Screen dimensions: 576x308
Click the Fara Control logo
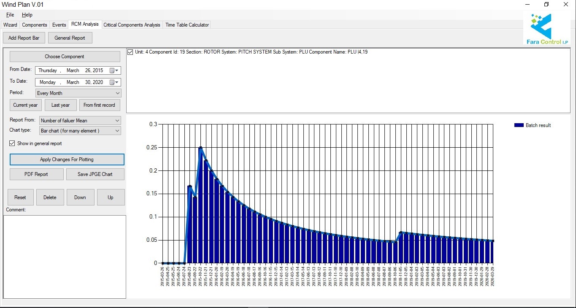tap(546, 29)
